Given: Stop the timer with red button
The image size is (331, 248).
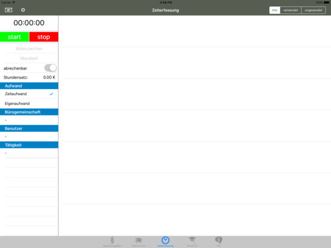Looking at the screenshot, I should point(44,37).
